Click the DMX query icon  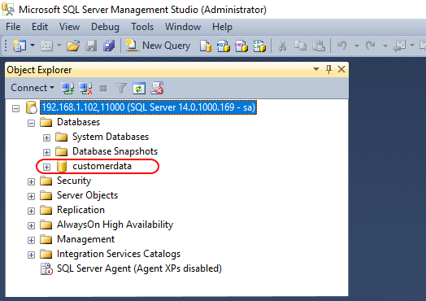(241, 46)
